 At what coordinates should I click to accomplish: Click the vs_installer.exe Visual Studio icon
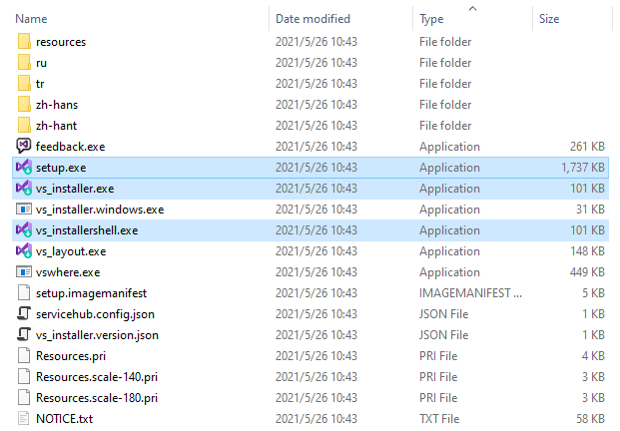click(x=24, y=188)
